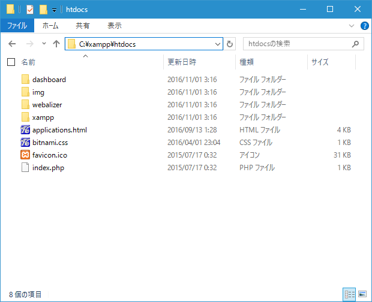The image size is (372, 302).
Task: Open the 表示 ribbon tab
Action: pyautogui.click(x=115, y=25)
